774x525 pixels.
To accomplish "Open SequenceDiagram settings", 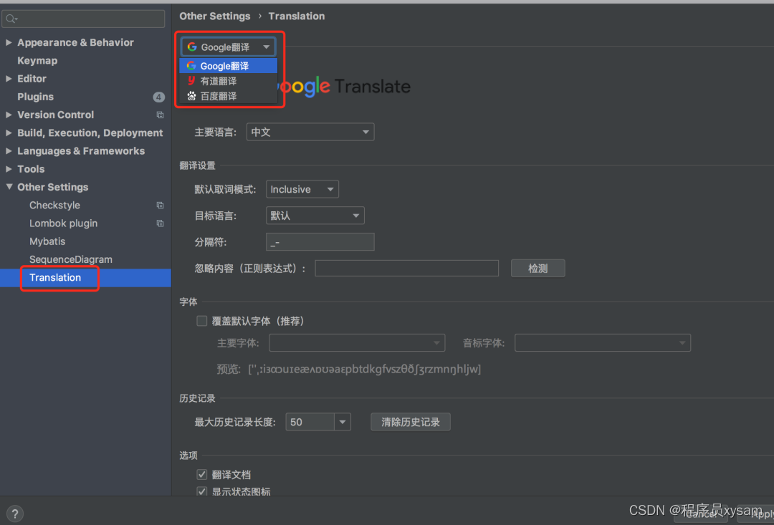I will coord(70,259).
